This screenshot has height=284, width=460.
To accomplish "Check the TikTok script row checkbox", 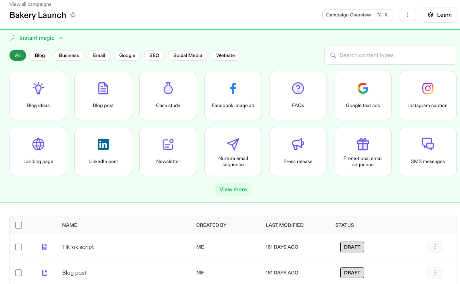I will click(x=19, y=247).
